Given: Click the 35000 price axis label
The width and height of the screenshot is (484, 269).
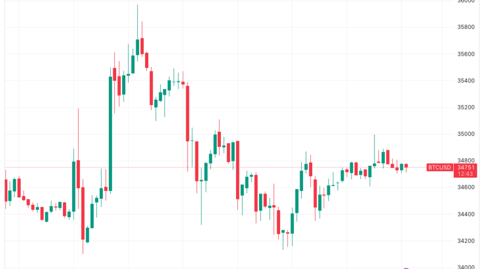Looking at the screenshot, I should (x=465, y=134).
